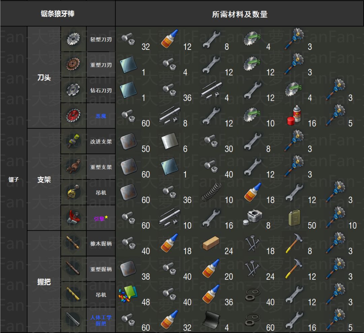Select the 钻石刀刃 blade icon

pos(73,90)
